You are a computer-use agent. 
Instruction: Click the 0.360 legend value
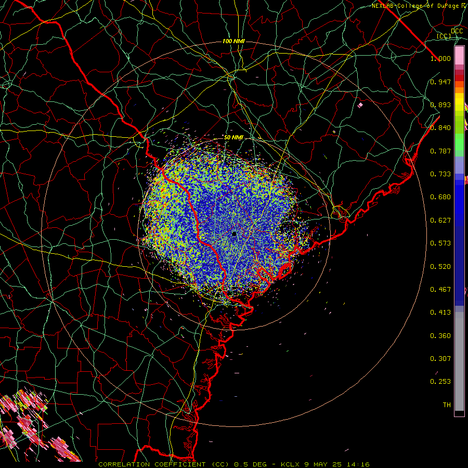[440, 336]
